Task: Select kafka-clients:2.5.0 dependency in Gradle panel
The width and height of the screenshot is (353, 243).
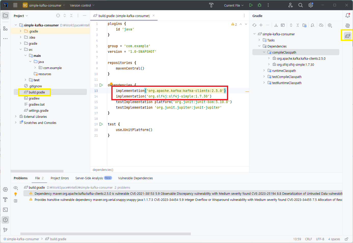Action: coord(301,58)
